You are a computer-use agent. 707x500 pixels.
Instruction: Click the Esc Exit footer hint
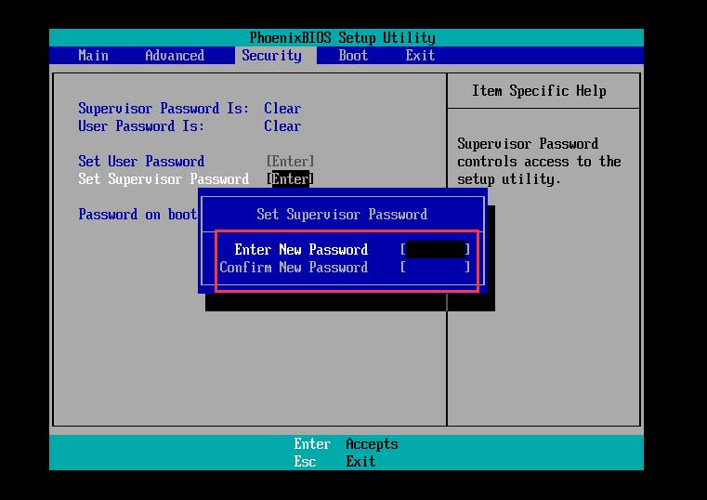coord(334,462)
